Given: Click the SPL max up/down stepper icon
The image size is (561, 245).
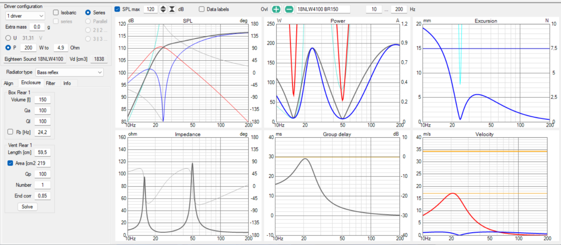Looking at the screenshot, I should pyautogui.click(x=163, y=9).
